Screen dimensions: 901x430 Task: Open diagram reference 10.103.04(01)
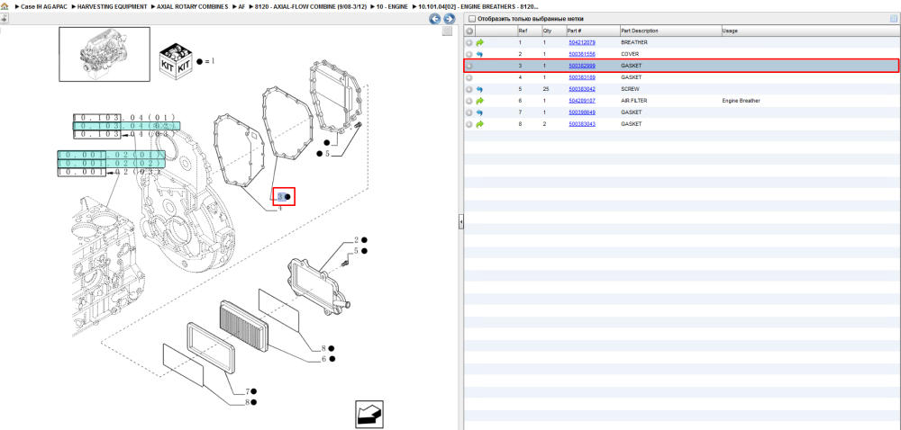click(124, 117)
